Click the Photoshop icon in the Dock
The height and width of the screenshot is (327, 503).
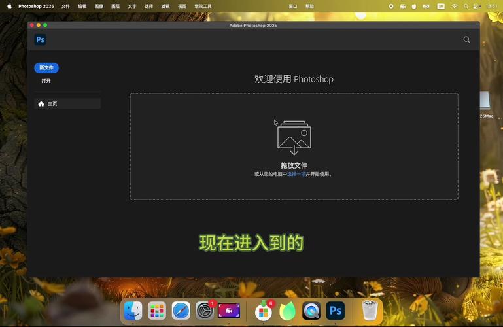pyautogui.click(x=336, y=311)
